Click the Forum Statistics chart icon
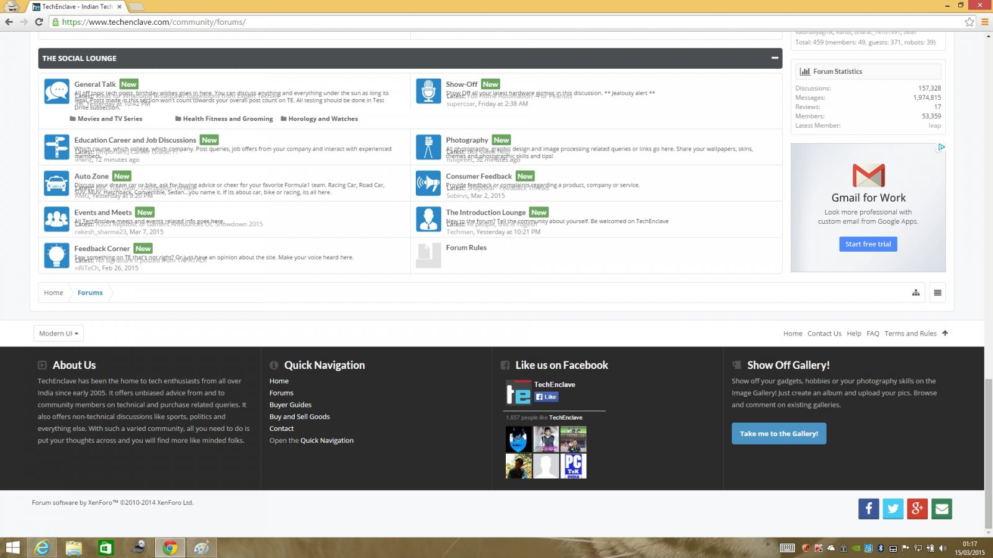The width and height of the screenshot is (993, 558). 805,71
